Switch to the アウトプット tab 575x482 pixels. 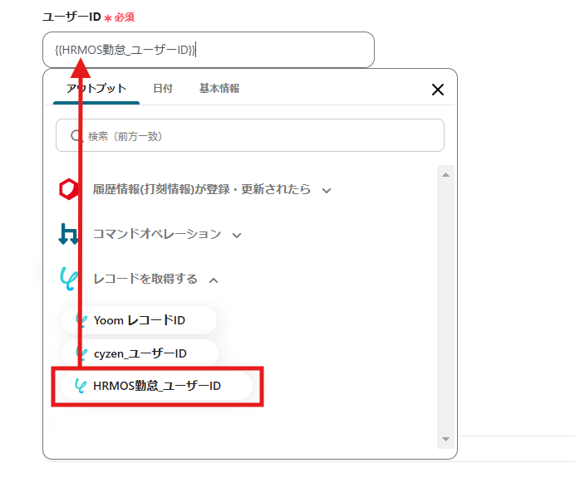[96, 89]
